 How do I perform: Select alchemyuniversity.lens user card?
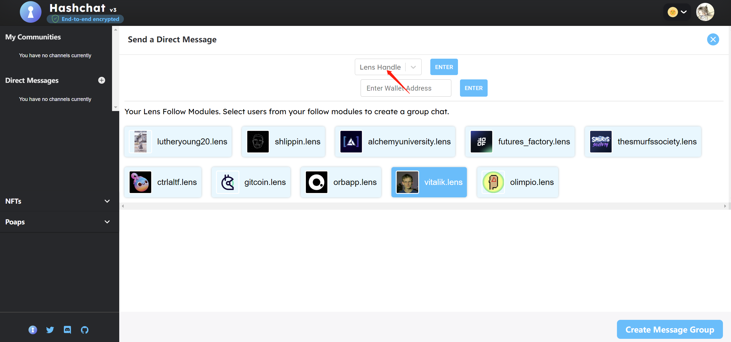click(x=395, y=142)
